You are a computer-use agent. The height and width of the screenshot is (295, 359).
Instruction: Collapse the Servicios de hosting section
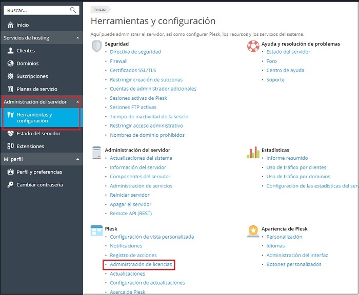pyautogui.click(x=78, y=38)
